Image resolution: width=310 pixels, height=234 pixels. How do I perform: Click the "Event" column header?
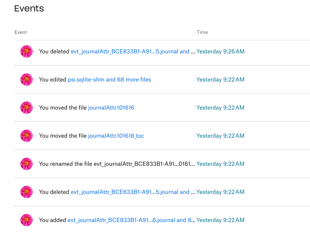click(21, 32)
